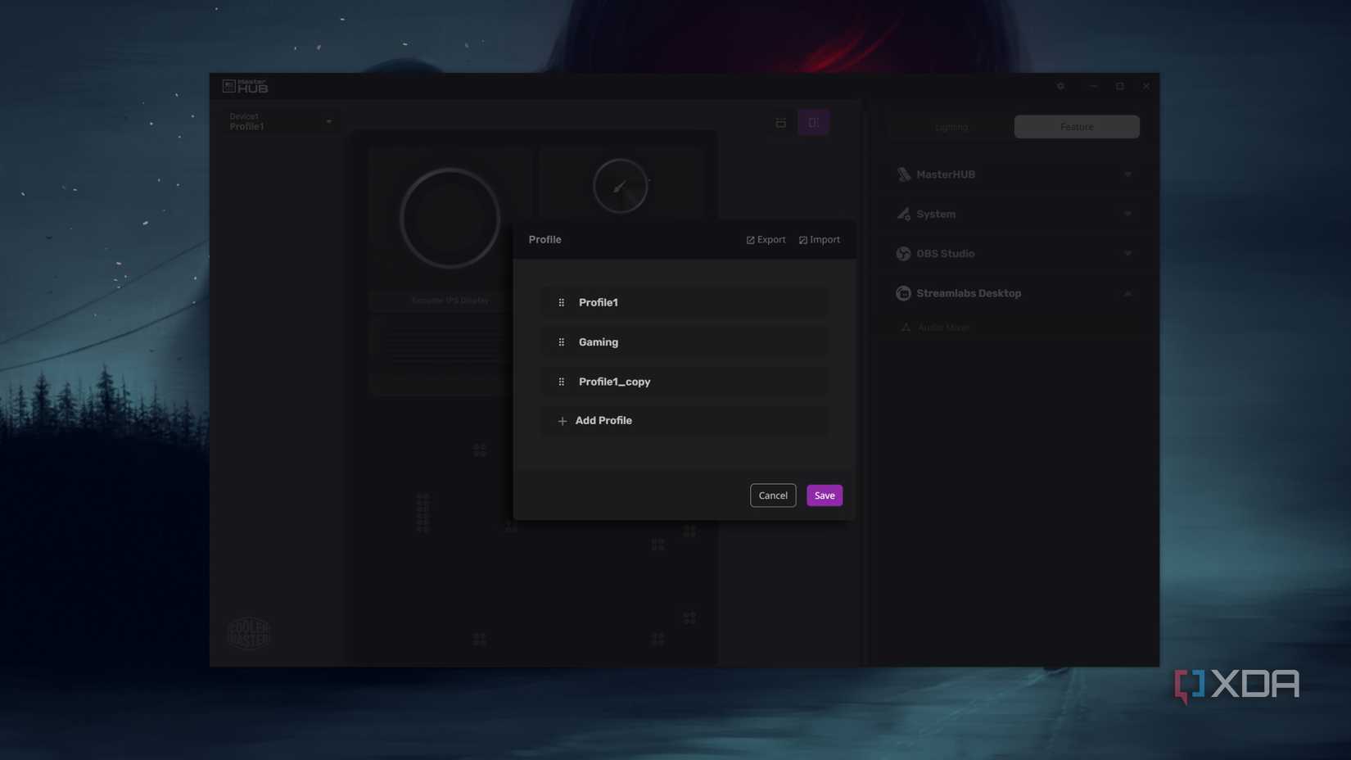
Task: Click the Streamlabs Desktop icon in the sidebar
Action: [x=903, y=292]
